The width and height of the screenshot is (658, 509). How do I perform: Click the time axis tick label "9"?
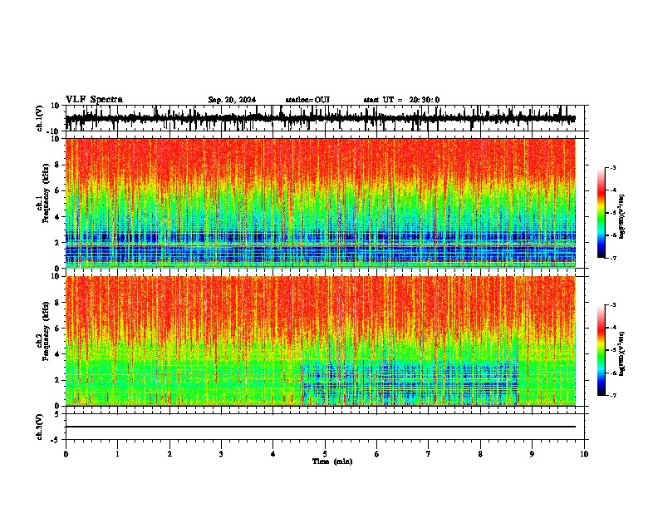532,454
